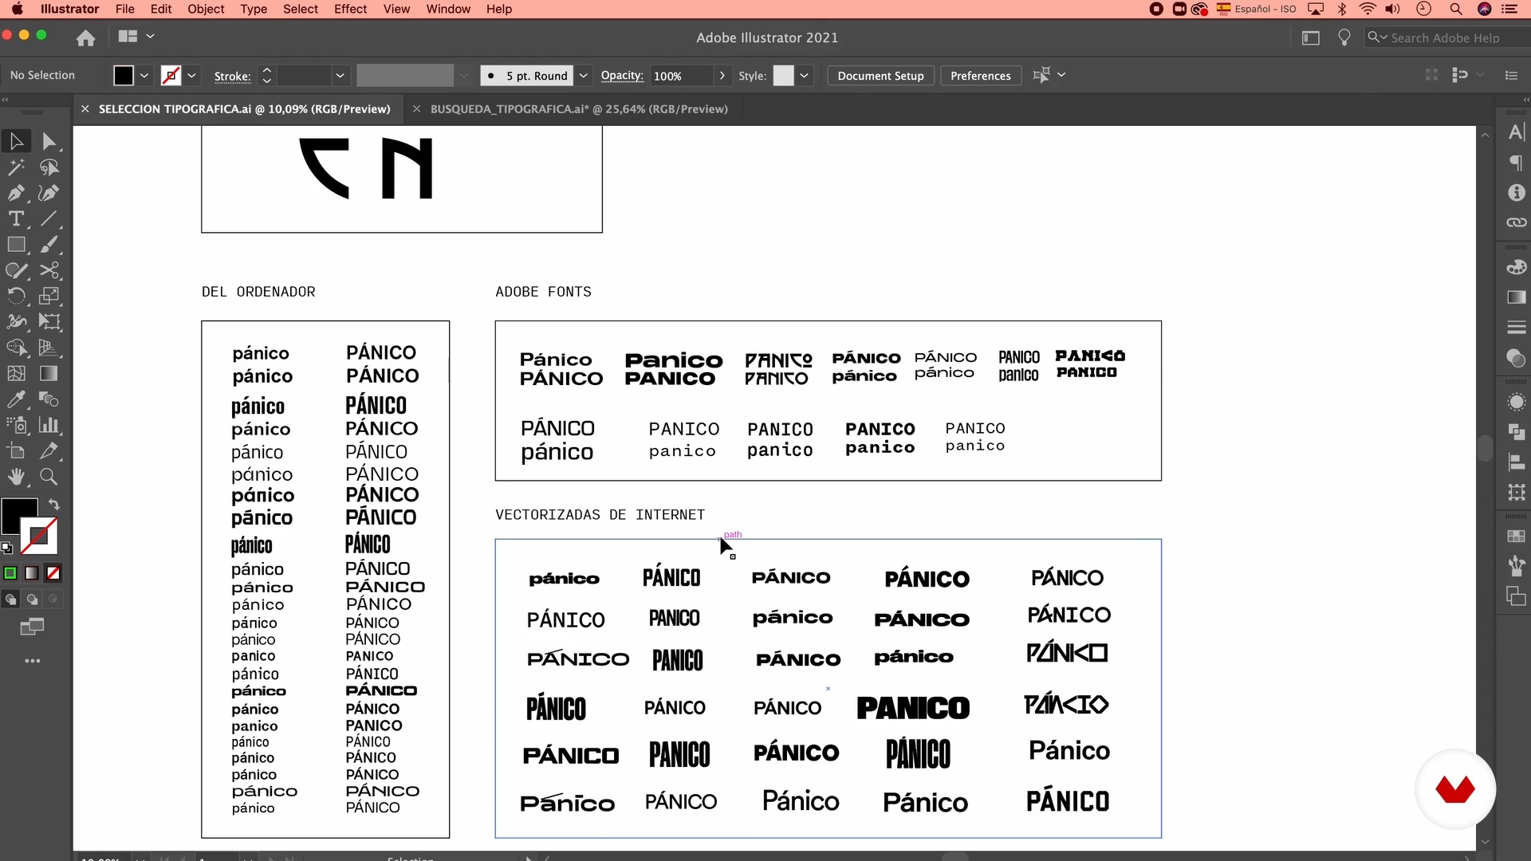Choose the Eyedropper tool
The width and height of the screenshot is (1531, 861).
pyautogui.click(x=16, y=399)
